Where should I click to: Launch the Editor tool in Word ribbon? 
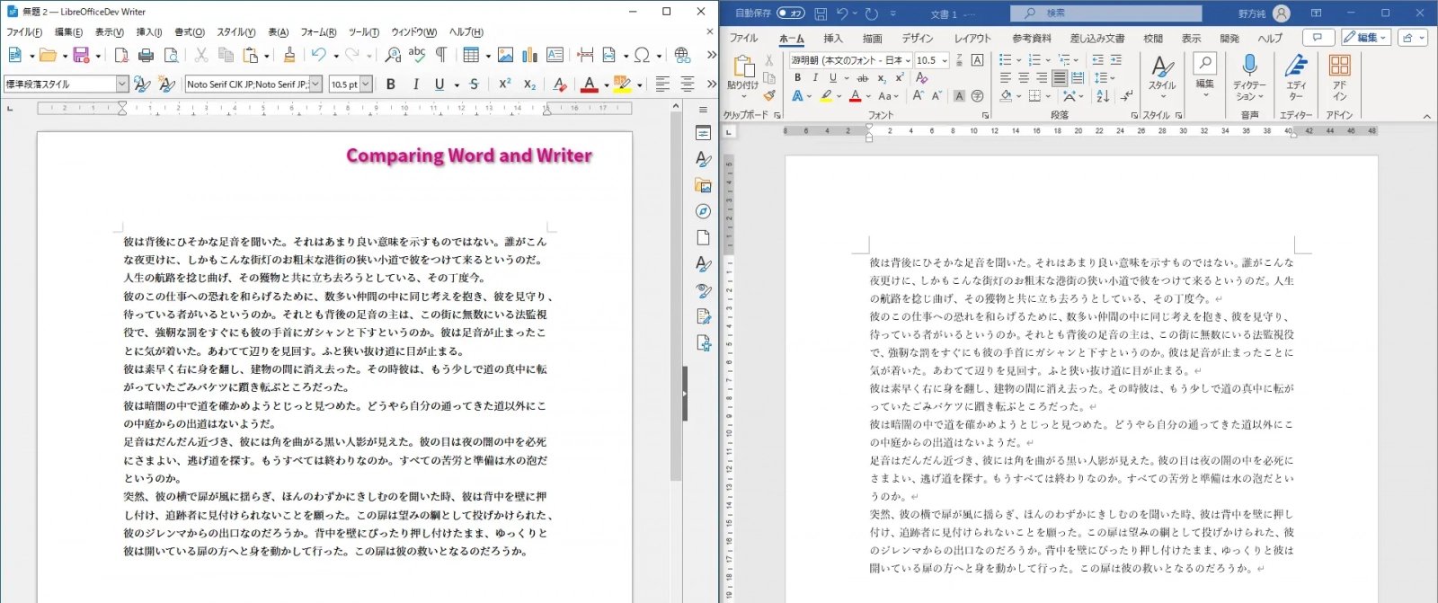click(x=1295, y=77)
